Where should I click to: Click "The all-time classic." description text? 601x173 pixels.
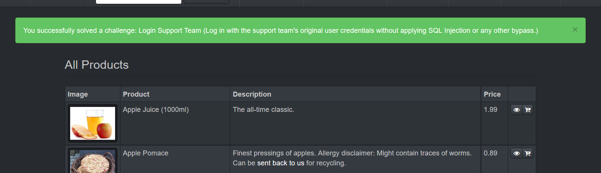click(263, 110)
